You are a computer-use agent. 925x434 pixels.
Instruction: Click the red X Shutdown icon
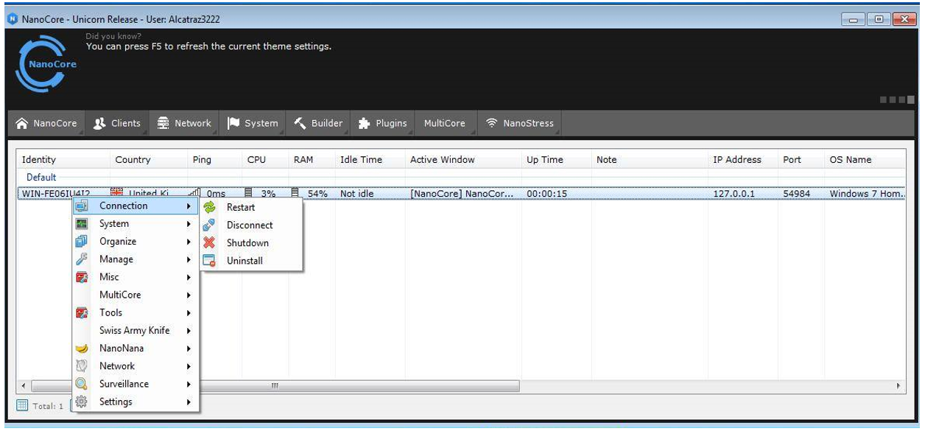(209, 242)
